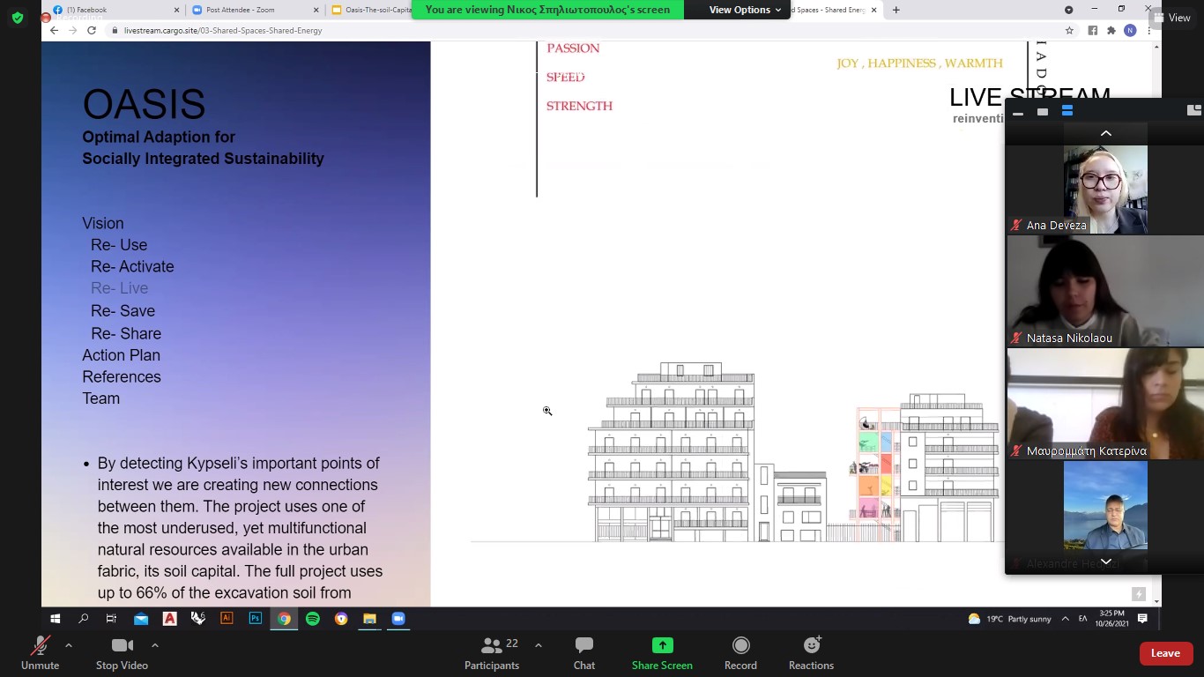Screen dimensions: 1204x677
Task: Switch to the Oasis-The-soil-Capital tab
Action: click(x=371, y=10)
